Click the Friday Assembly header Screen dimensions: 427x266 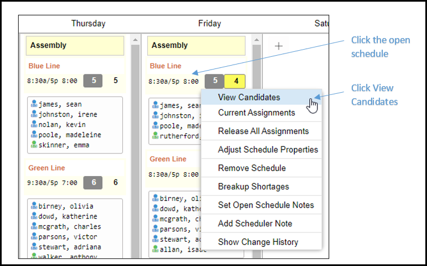(196, 45)
